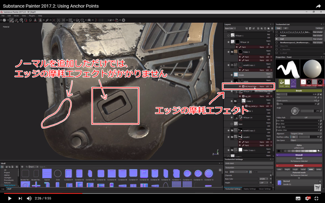Open TextureSet List Settings button

tap(319, 28)
